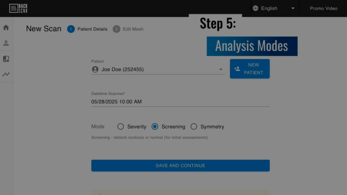Click the globe language icon
347x195 pixels.
pos(255,9)
